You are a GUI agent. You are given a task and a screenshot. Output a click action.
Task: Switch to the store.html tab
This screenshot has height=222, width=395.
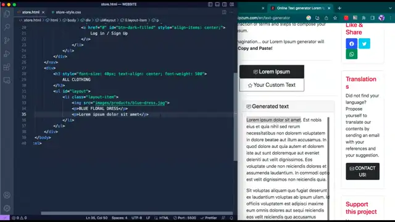(31, 12)
